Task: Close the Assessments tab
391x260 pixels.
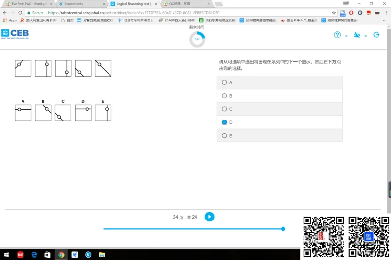Action: point(104,4)
